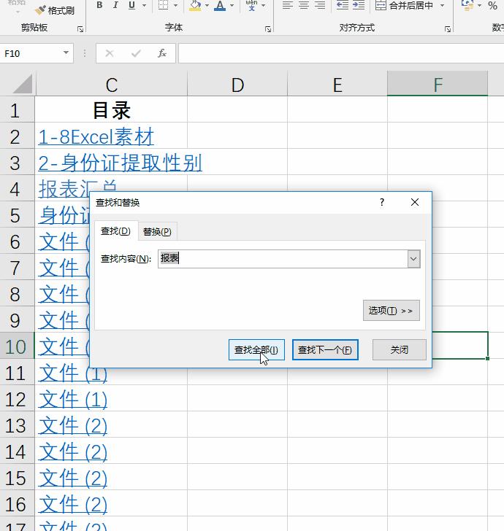Open the 文件 (1) link in row 12
Viewport: 504px width, 531px height.
(x=73, y=399)
